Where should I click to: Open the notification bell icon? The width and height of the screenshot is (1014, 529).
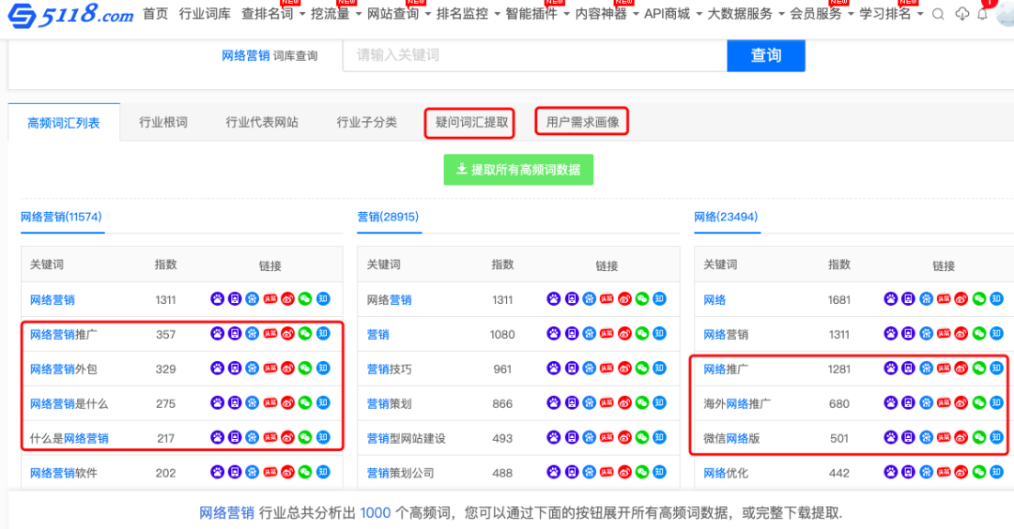(983, 13)
